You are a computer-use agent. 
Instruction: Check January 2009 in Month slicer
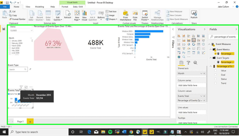click(10, 41)
